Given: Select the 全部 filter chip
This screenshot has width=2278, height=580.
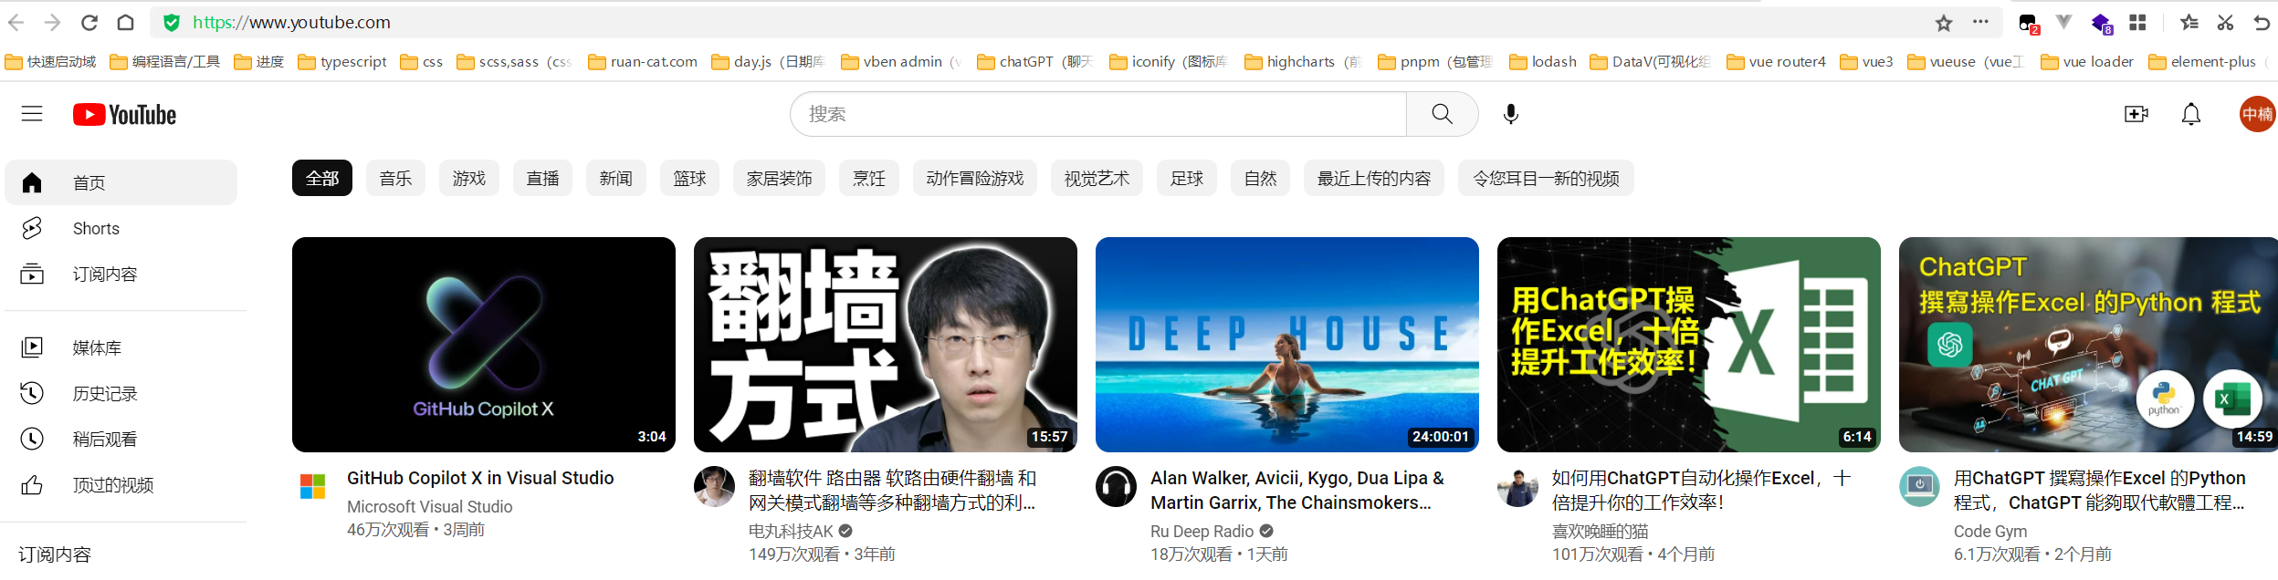Looking at the screenshot, I should tap(322, 178).
